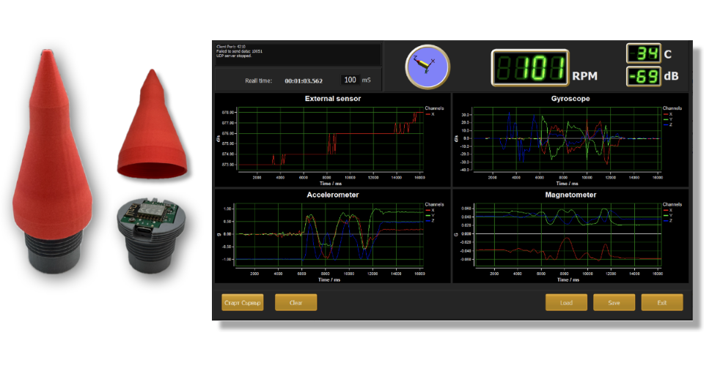
Task: Click the X channel legend in Gyroscope chart
Action: (668, 114)
